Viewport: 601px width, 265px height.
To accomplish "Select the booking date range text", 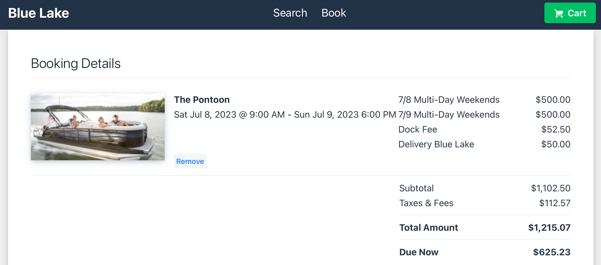I will (285, 115).
